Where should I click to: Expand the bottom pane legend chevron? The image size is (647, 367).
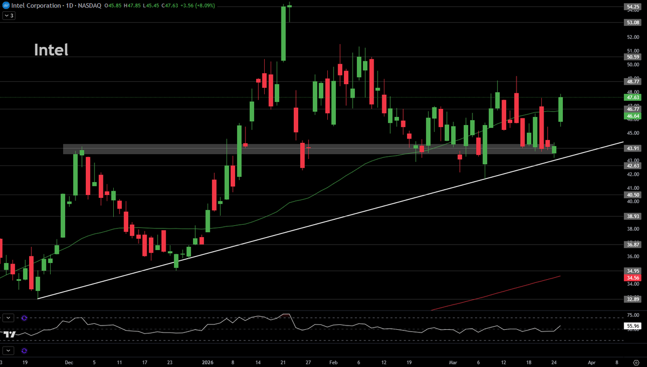point(9,351)
